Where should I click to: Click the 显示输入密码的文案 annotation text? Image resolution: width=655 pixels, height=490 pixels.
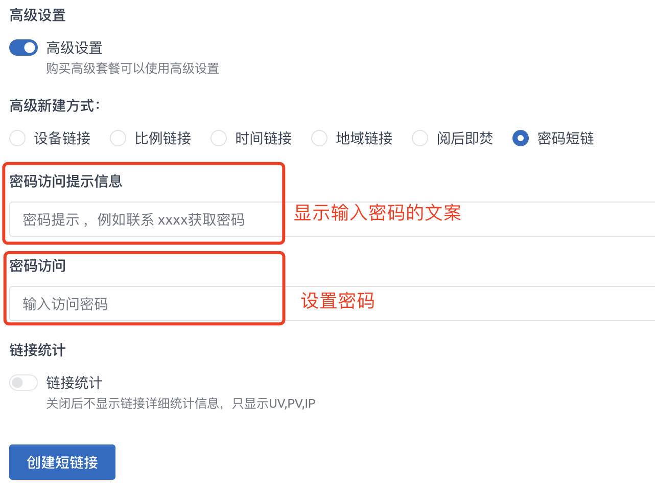(377, 213)
